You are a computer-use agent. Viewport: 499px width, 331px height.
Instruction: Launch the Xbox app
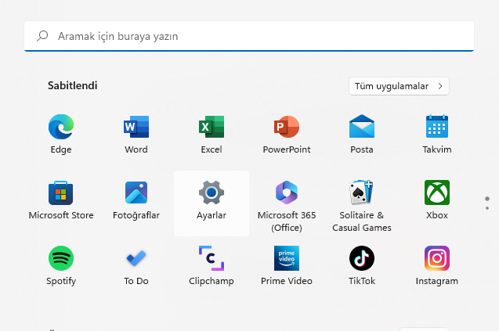coord(437,192)
